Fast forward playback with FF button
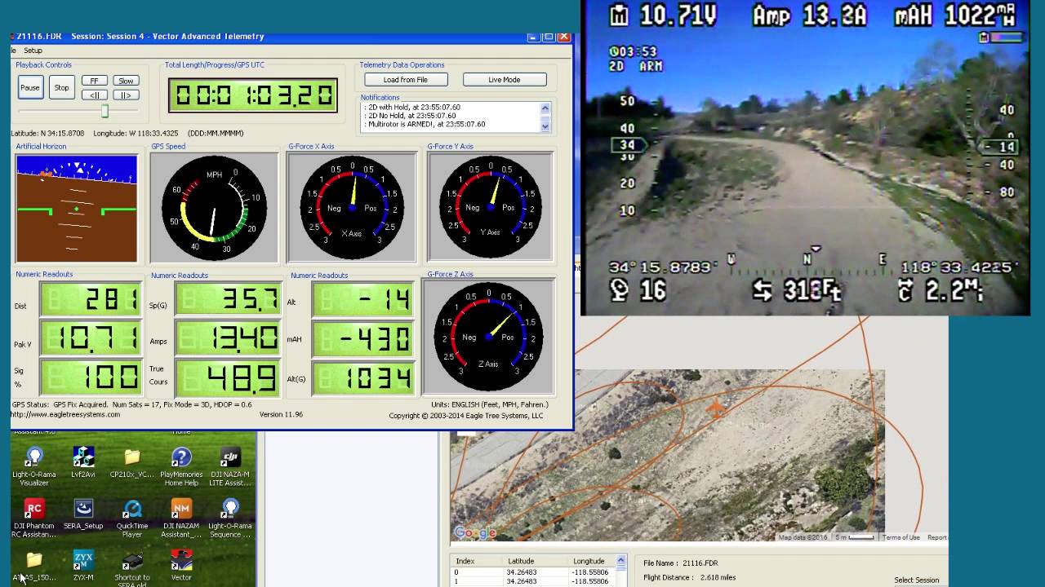The image size is (1045, 587). [x=94, y=81]
